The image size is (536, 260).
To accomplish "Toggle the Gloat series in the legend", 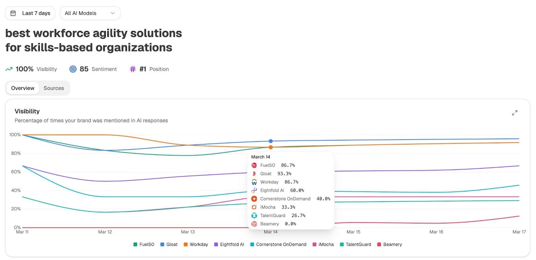I will (x=169, y=244).
